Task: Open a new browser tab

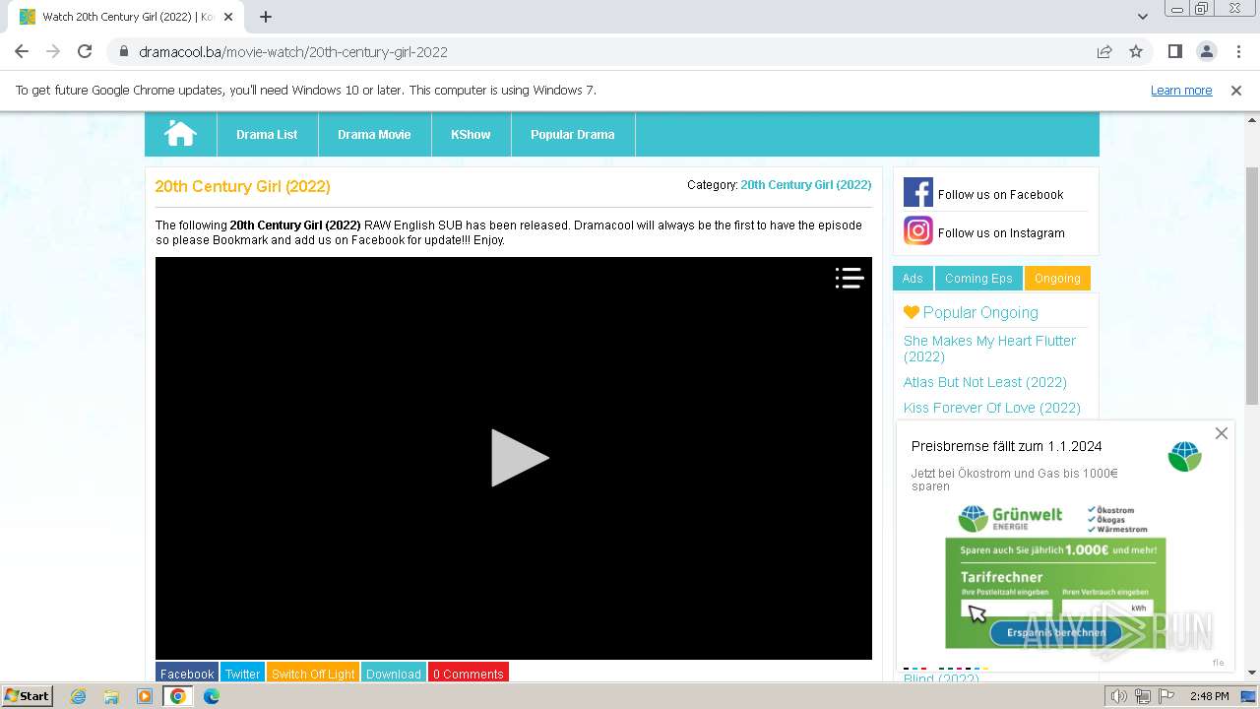Action: (x=266, y=17)
